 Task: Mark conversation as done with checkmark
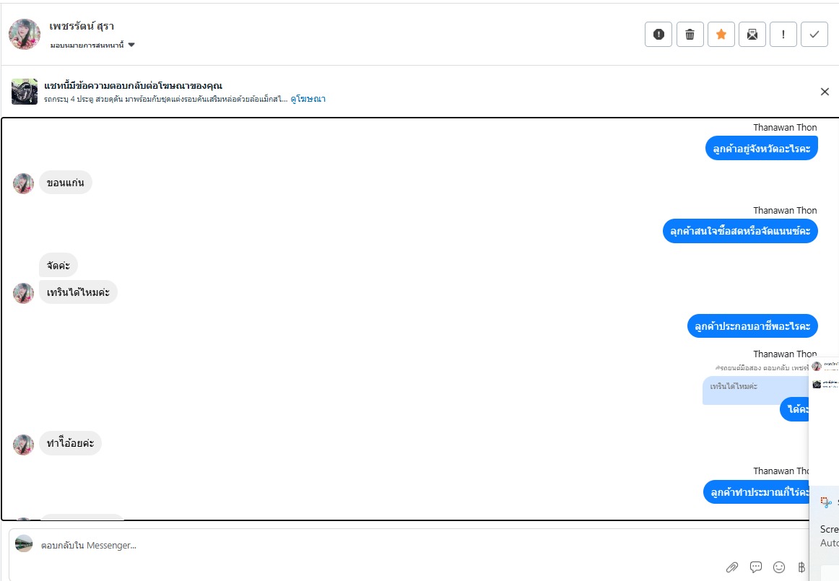tap(814, 35)
